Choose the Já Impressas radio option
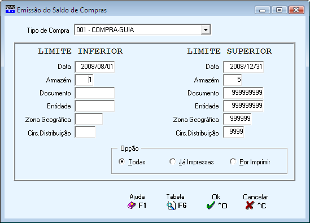This screenshot has height=223, width=310. click(172, 161)
